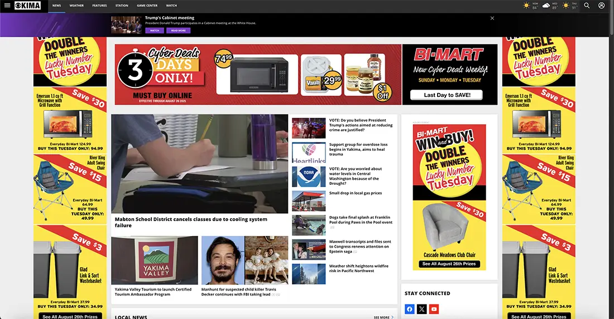
Task: Select the Weather menu item
Action: 77,6
